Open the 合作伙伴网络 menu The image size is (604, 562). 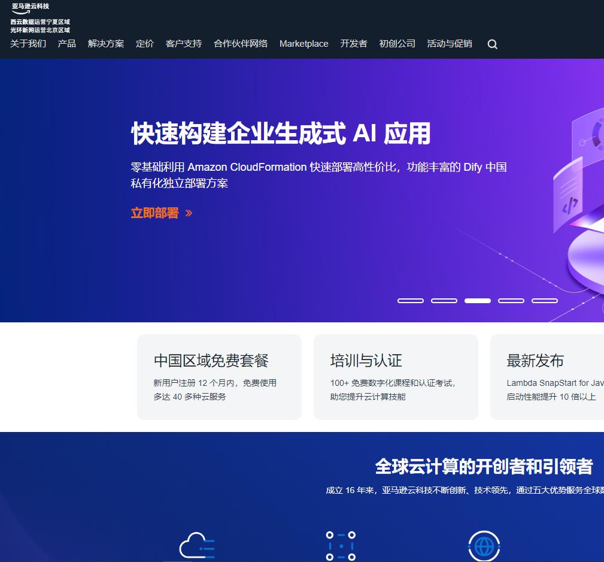[241, 44]
